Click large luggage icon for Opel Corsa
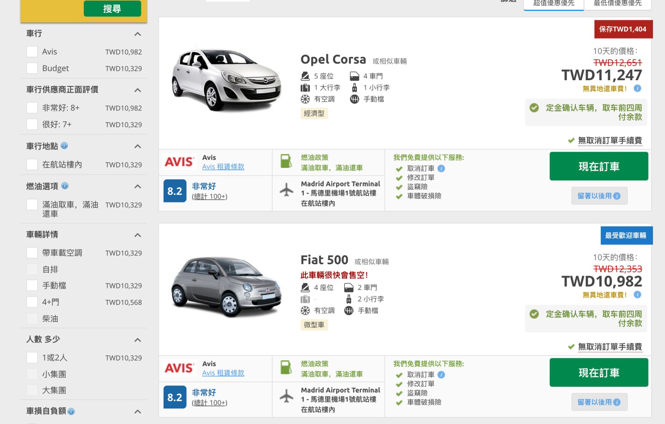 coord(305,88)
